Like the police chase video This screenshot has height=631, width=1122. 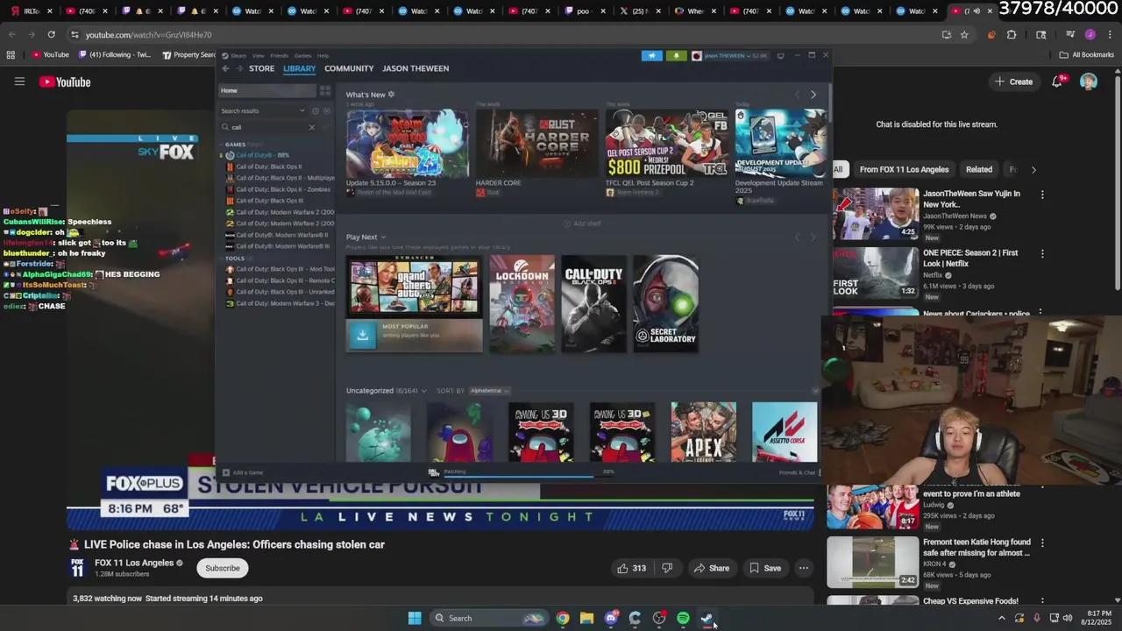pyautogui.click(x=631, y=568)
